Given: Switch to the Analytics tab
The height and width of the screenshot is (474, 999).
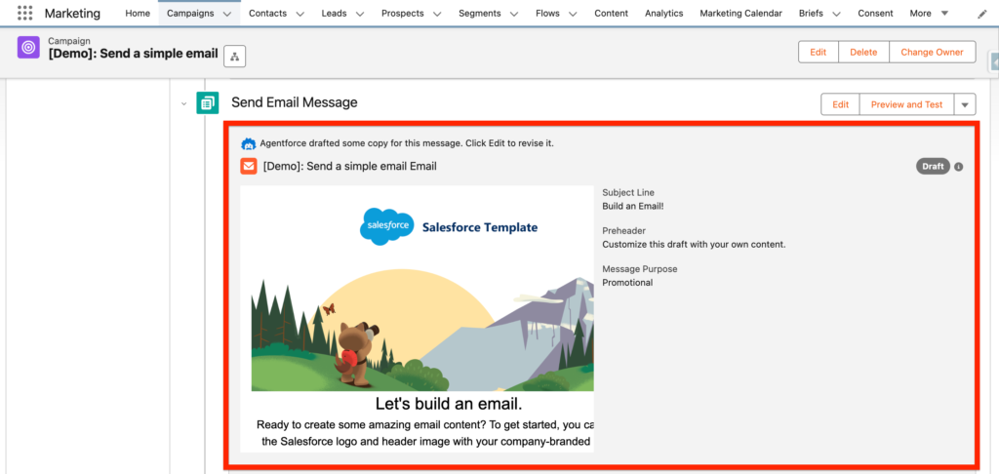Looking at the screenshot, I should tap(663, 14).
